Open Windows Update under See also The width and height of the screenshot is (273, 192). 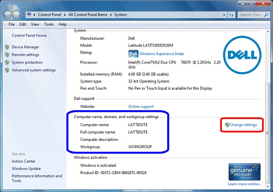point(26,169)
